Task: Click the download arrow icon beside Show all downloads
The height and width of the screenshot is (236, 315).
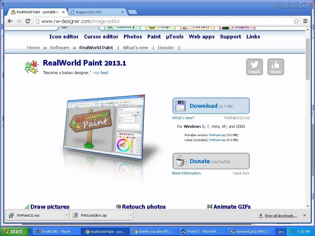Action: coord(261,215)
